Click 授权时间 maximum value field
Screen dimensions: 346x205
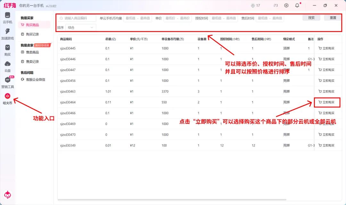(231, 18)
